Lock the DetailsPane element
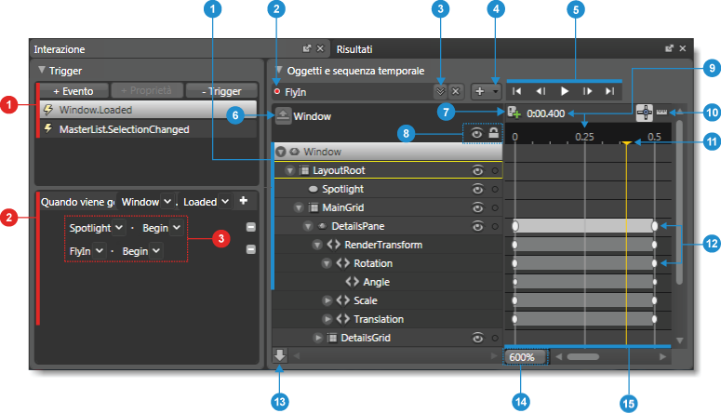This screenshot has height=413, width=721. [495, 226]
